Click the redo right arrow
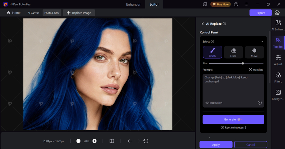Viewport: 285px width, 149px height. [x=138, y=141]
